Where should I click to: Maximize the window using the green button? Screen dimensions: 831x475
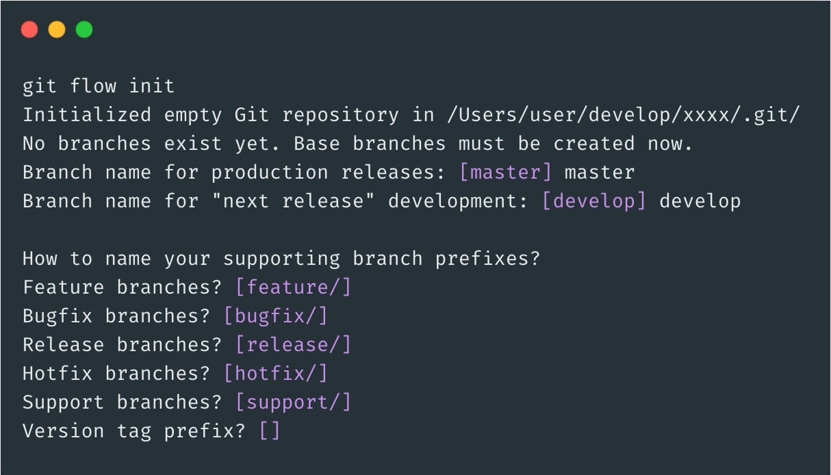(84, 30)
